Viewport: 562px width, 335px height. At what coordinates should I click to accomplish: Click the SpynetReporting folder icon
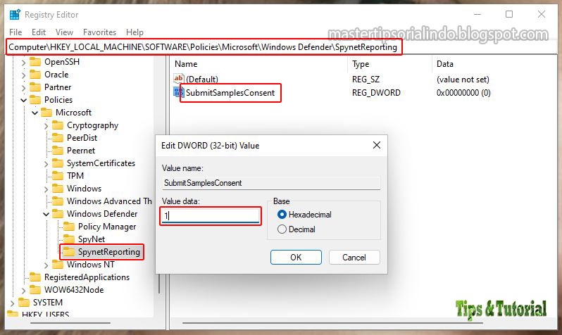[x=69, y=252]
